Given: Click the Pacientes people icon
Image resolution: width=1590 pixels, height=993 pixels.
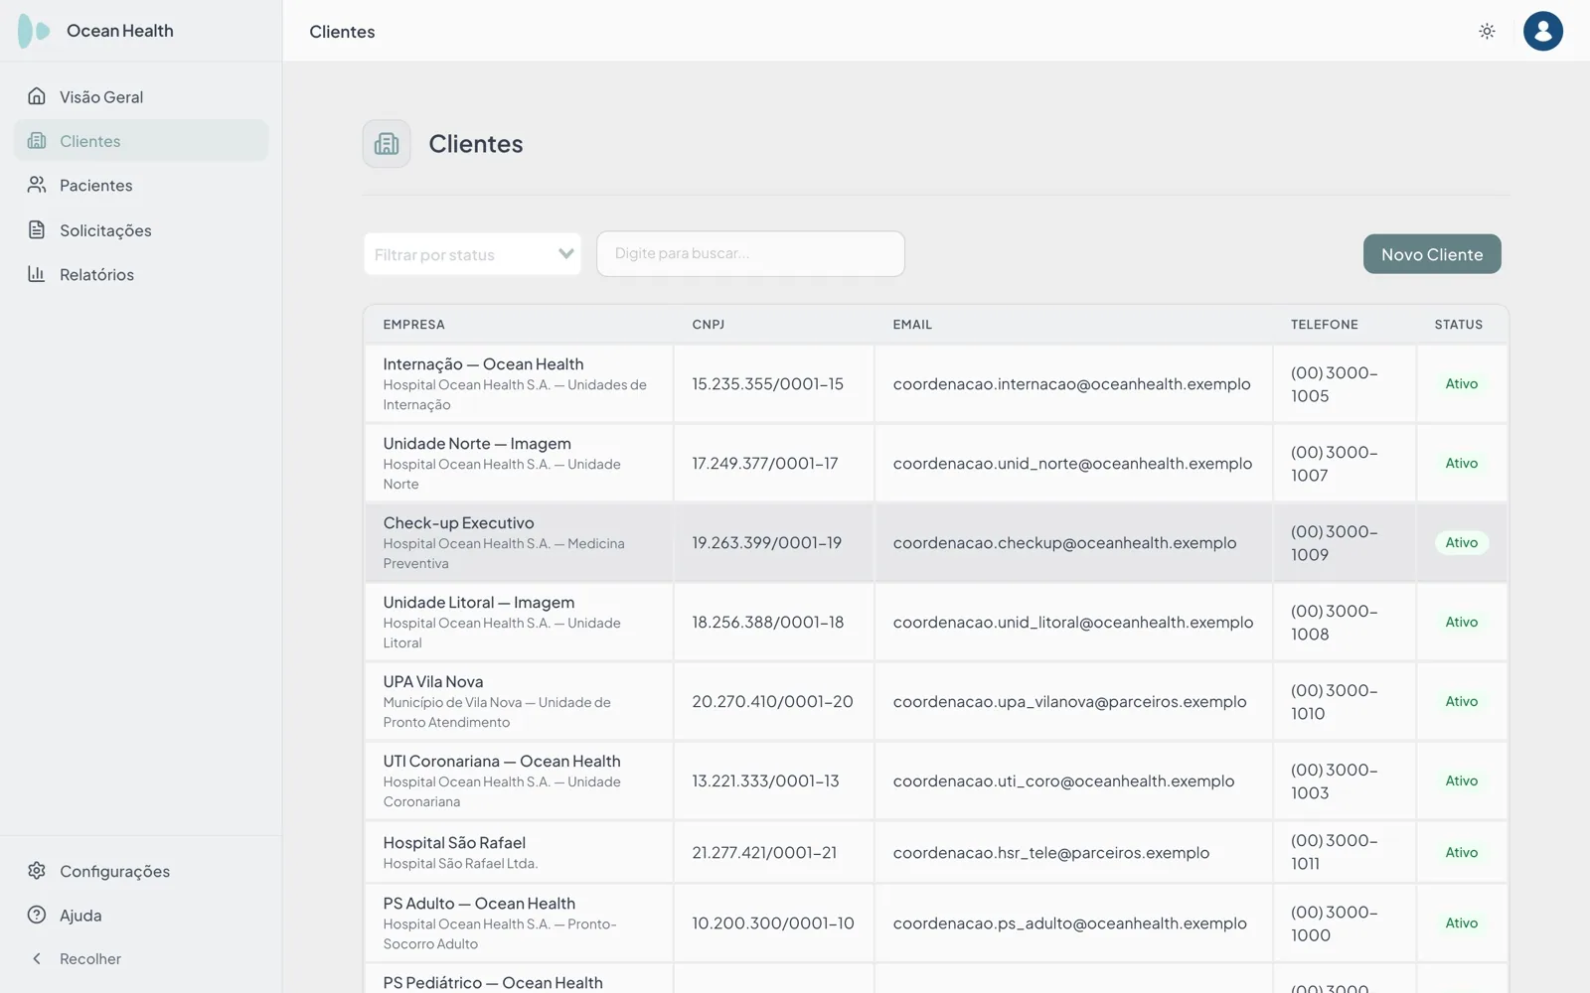Looking at the screenshot, I should point(37,185).
